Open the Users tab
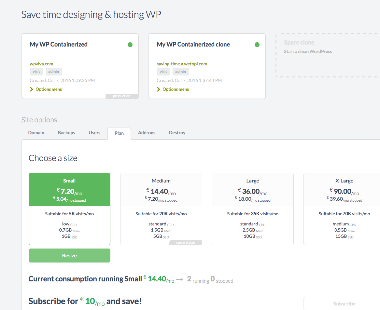The width and height of the screenshot is (380, 310). tap(94, 133)
